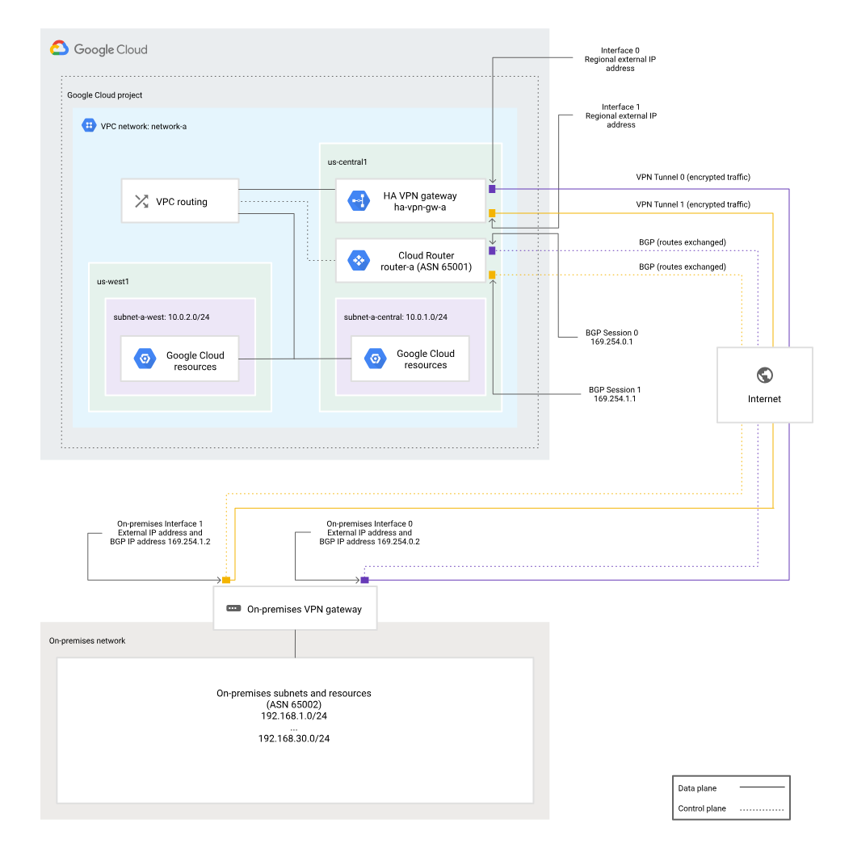Click the 'BGP Session 1 169.254.1.1' label
The height and width of the screenshot is (848, 853).
click(615, 394)
